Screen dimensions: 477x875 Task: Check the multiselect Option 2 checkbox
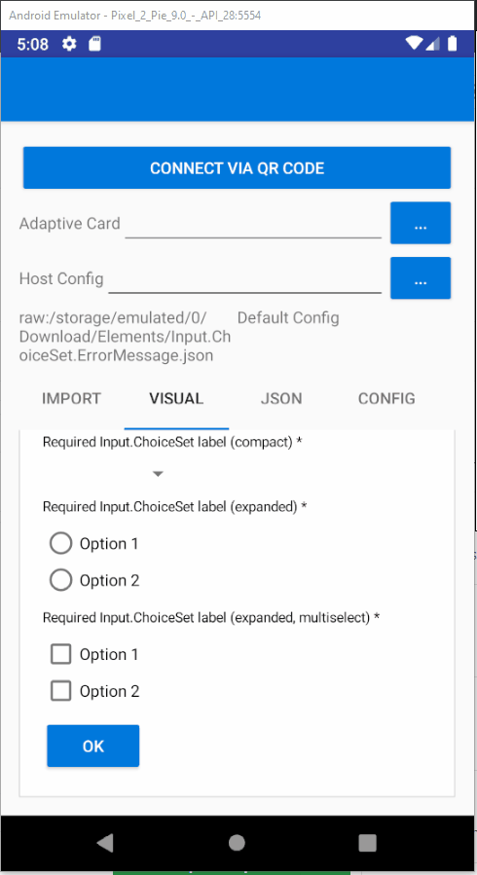[60, 691]
